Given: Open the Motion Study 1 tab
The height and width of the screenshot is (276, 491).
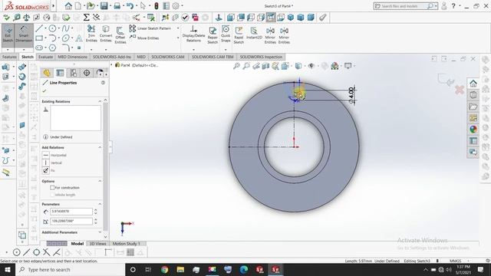Looking at the screenshot, I should pyautogui.click(x=126, y=244).
